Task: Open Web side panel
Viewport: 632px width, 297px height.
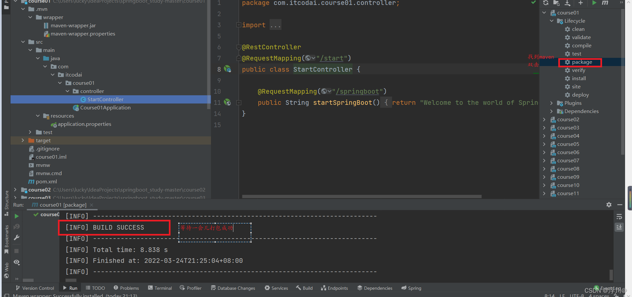Action: pos(7,271)
